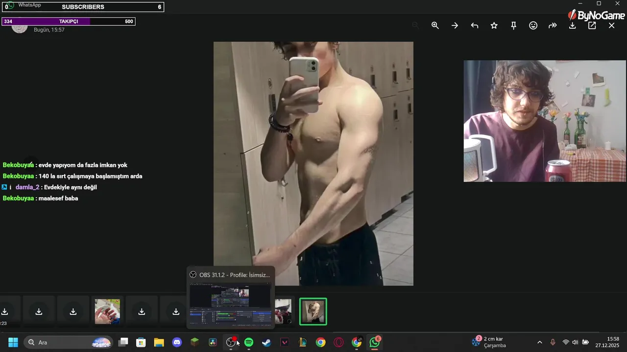
Task: Open Spotify from the taskbar
Action: click(x=248, y=342)
